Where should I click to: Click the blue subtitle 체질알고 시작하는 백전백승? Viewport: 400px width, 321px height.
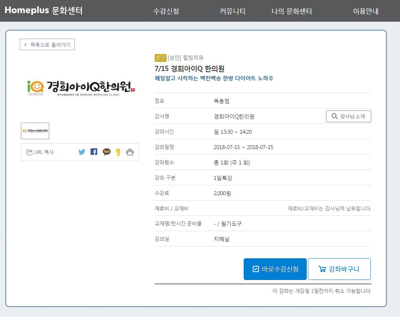click(214, 78)
